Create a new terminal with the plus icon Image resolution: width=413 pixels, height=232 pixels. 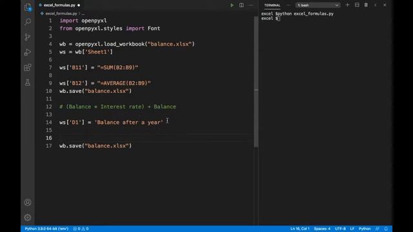coord(347,5)
